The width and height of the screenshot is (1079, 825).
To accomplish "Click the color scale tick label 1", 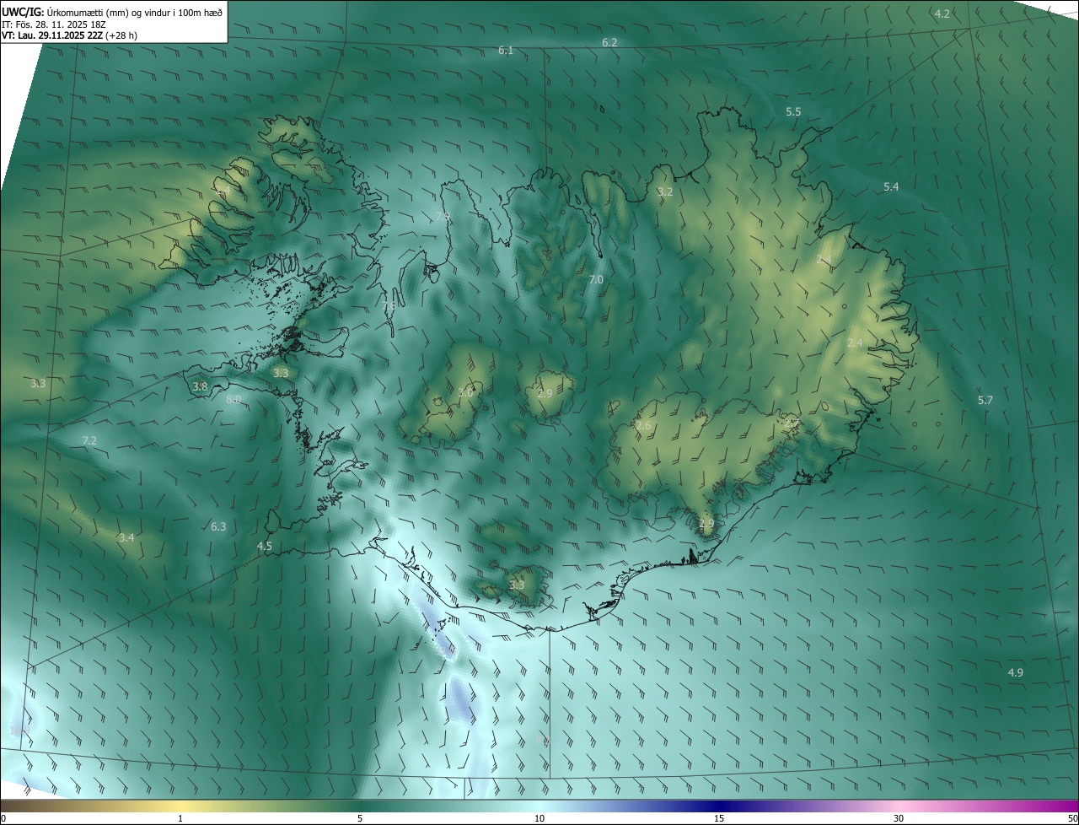I will coord(180,818).
